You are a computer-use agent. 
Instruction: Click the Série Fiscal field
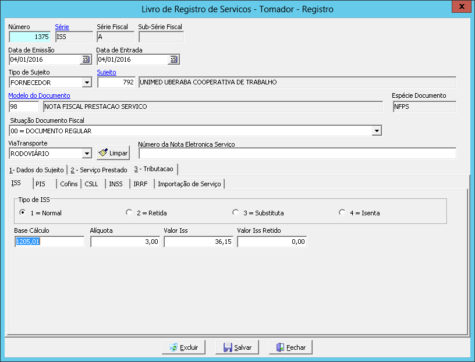pos(115,37)
